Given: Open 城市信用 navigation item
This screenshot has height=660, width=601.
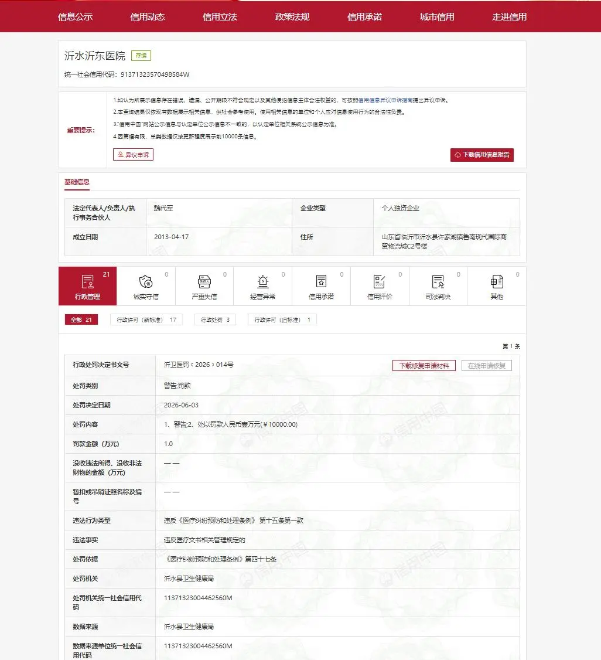Looking at the screenshot, I should (437, 17).
